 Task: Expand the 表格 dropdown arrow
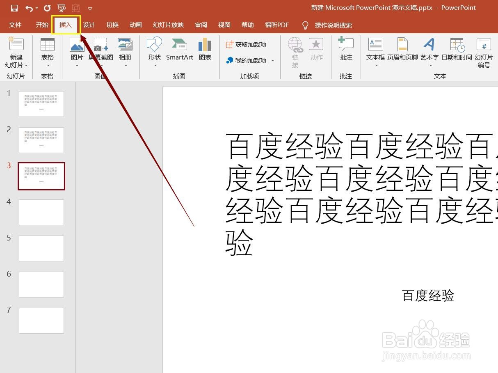pyautogui.click(x=48, y=66)
